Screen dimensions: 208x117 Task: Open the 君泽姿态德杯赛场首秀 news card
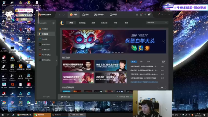pyautogui.click(x=78, y=65)
